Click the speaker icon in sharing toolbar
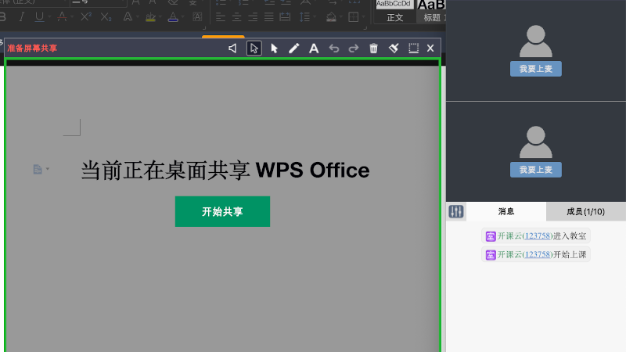This screenshot has width=626, height=352. (x=232, y=48)
